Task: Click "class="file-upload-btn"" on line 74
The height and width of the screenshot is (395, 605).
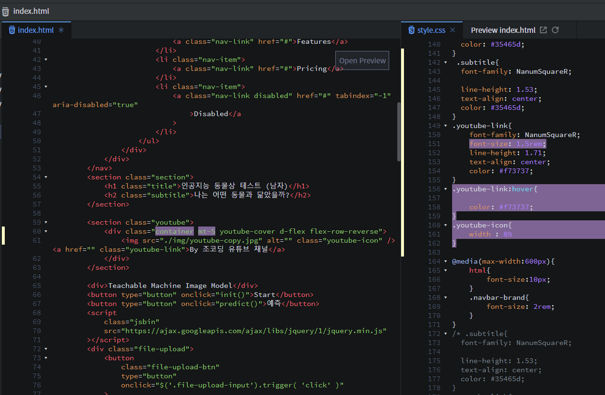Action: click(x=170, y=367)
